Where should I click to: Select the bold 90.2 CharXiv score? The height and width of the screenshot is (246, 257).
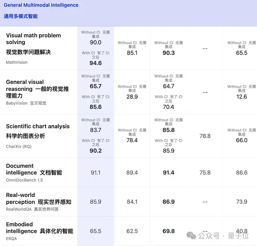pyautogui.click(x=96, y=150)
